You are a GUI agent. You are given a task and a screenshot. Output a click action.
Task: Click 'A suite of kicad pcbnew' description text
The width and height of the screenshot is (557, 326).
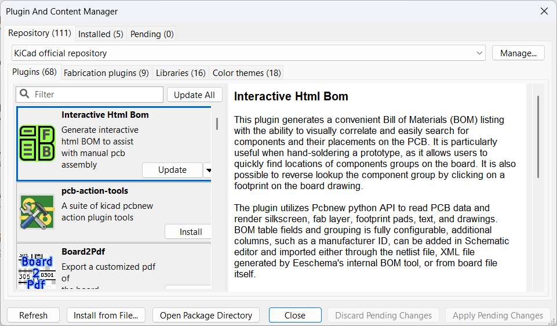(107, 206)
